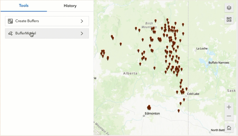
Task: Open the Create Buffers tool
Action: pos(47,21)
